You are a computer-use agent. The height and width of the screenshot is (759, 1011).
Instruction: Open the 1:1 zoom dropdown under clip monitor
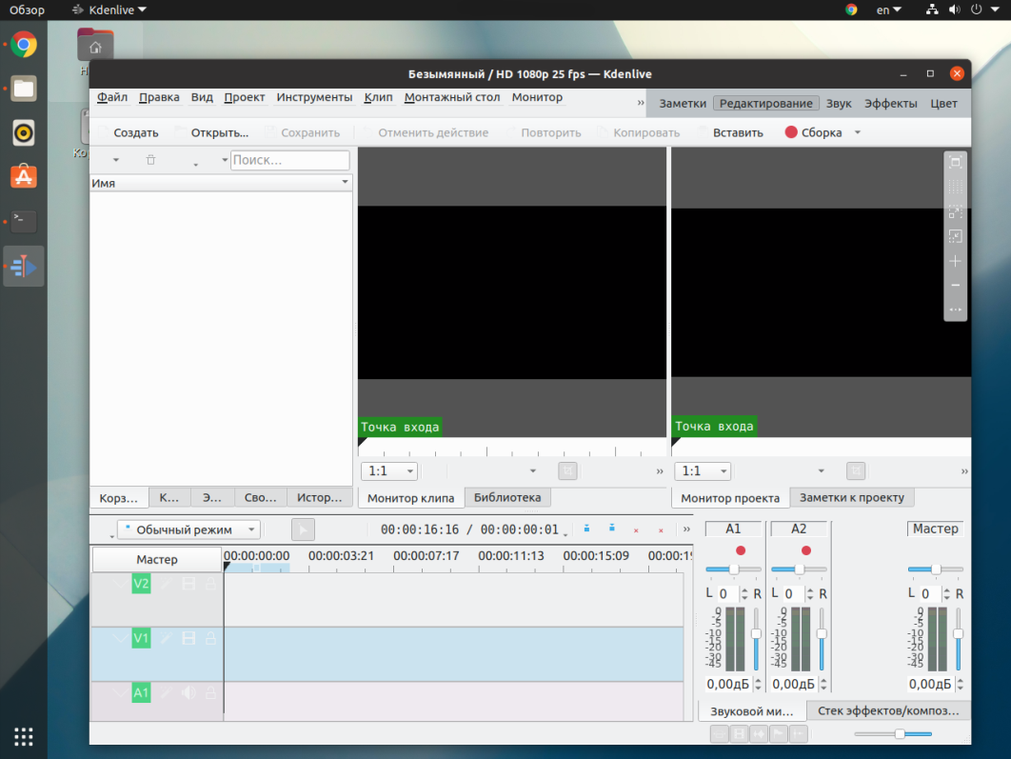coord(388,470)
